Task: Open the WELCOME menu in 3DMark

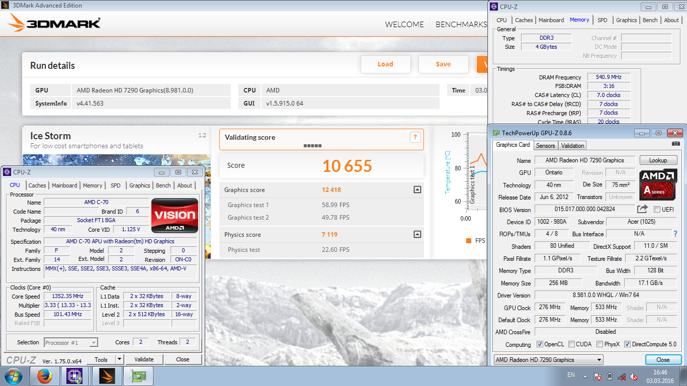Action: [x=404, y=24]
